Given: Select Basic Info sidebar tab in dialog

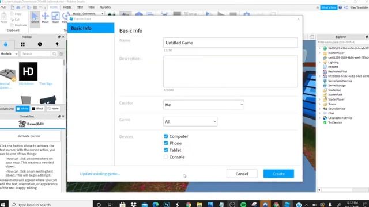Looking at the screenshot, I should (91, 28).
